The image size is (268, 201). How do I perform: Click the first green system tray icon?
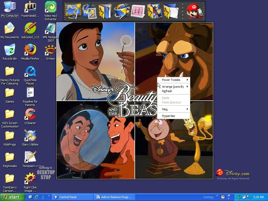(x=239, y=197)
